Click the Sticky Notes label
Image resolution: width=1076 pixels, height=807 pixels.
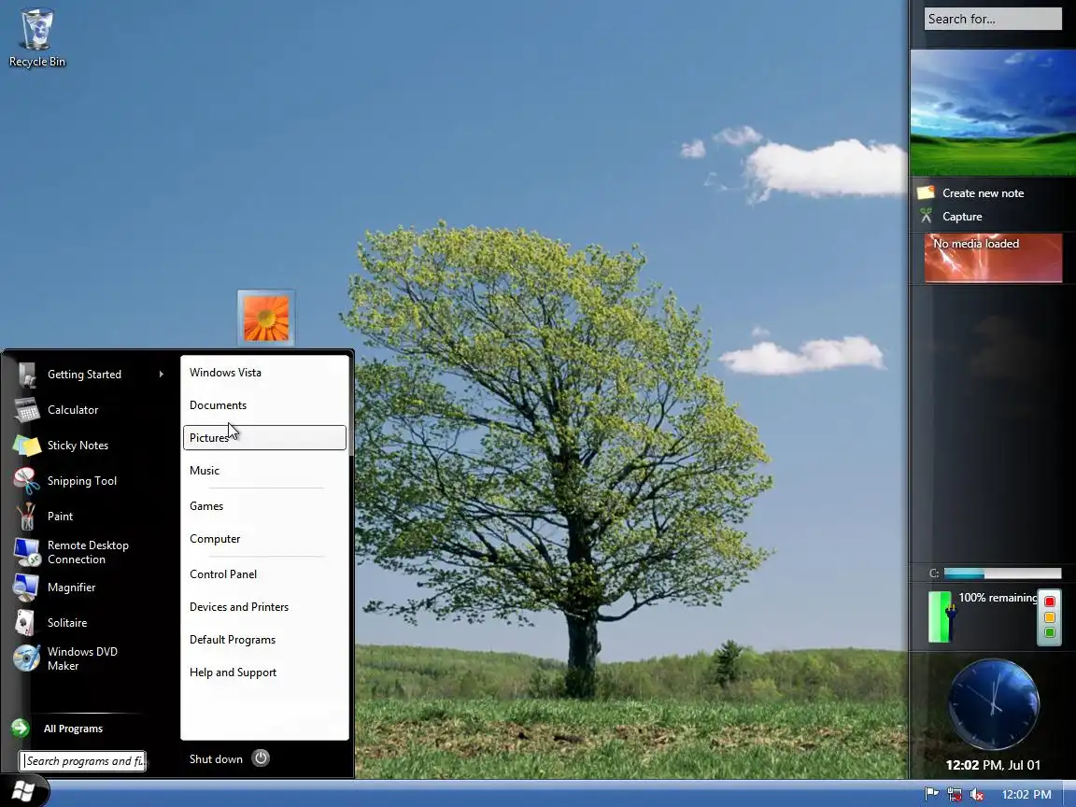[x=78, y=446]
